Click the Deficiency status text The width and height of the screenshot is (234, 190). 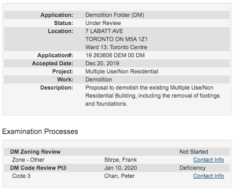coord(193,168)
